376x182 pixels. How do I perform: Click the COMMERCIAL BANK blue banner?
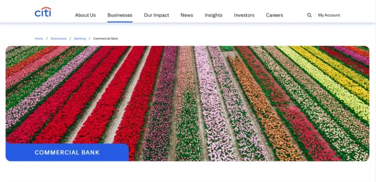click(x=67, y=152)
